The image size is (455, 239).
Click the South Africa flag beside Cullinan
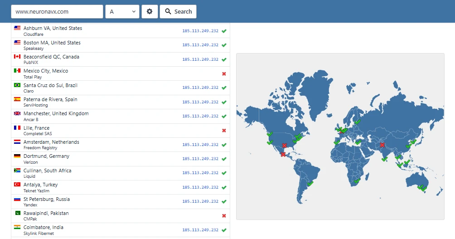point(17,170)
